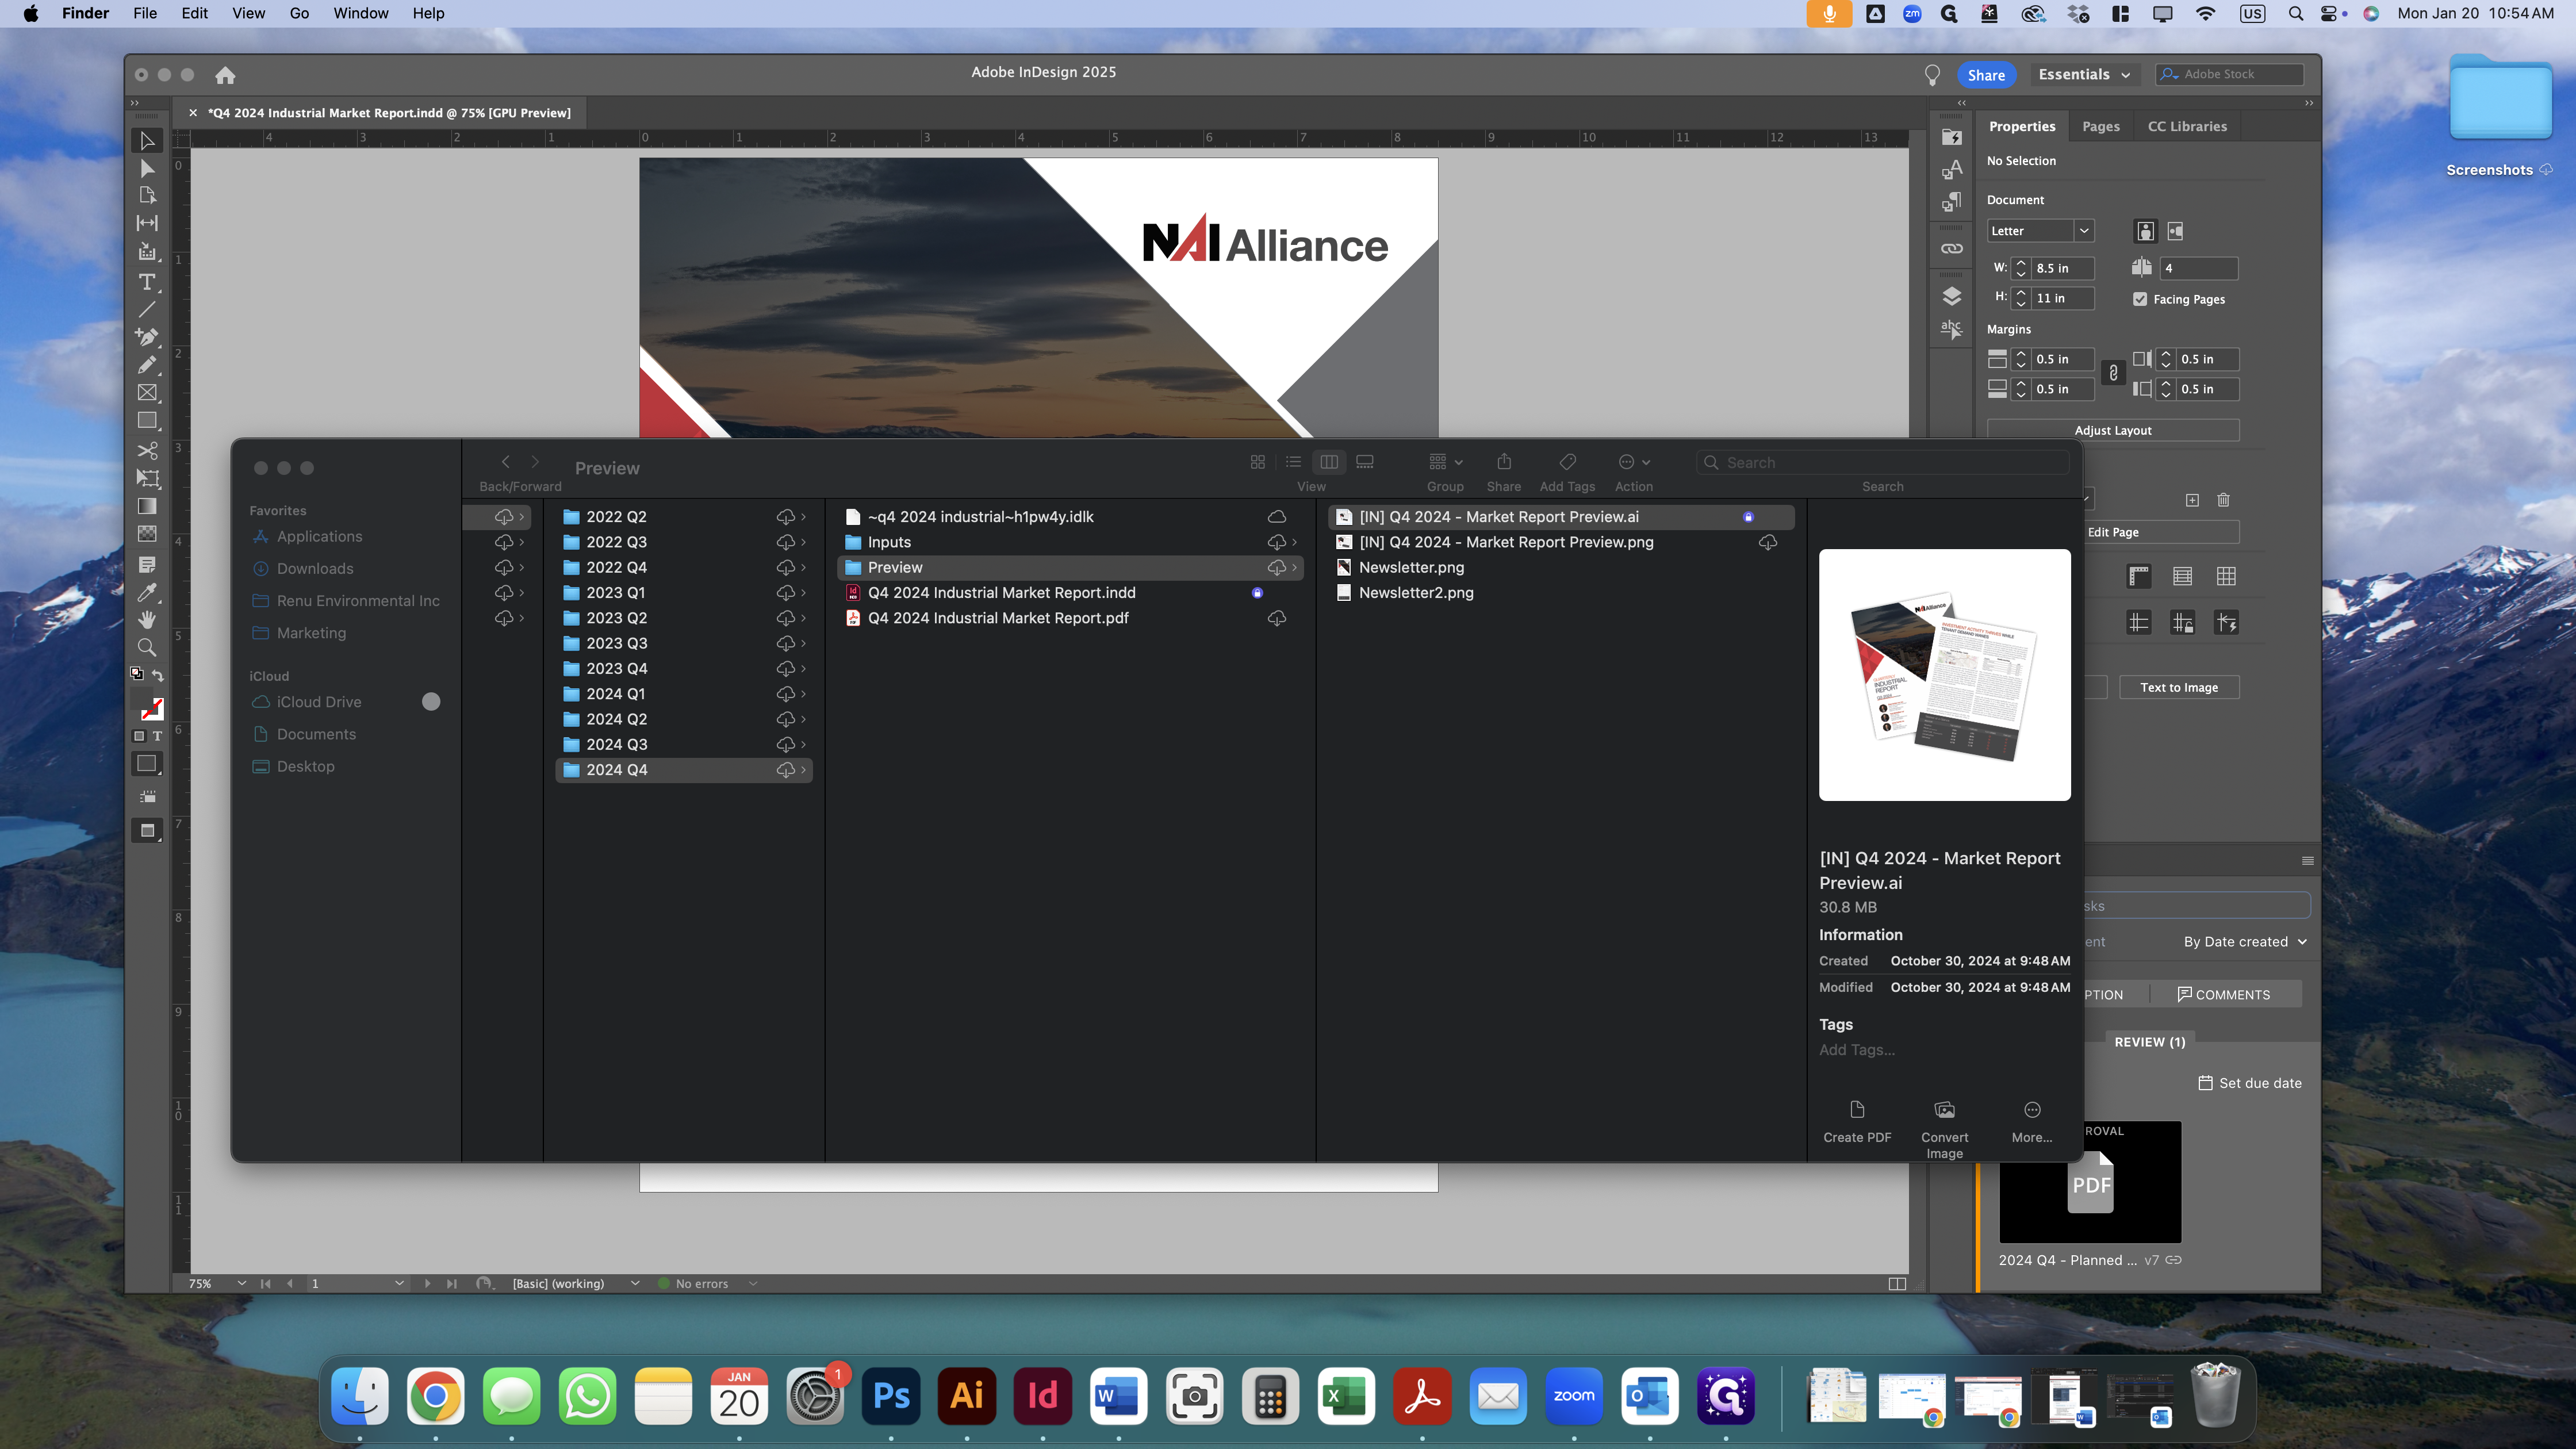
Task: Open the Letter page size dropdown
Action: pyautogui.click(x=2084, y=231)
